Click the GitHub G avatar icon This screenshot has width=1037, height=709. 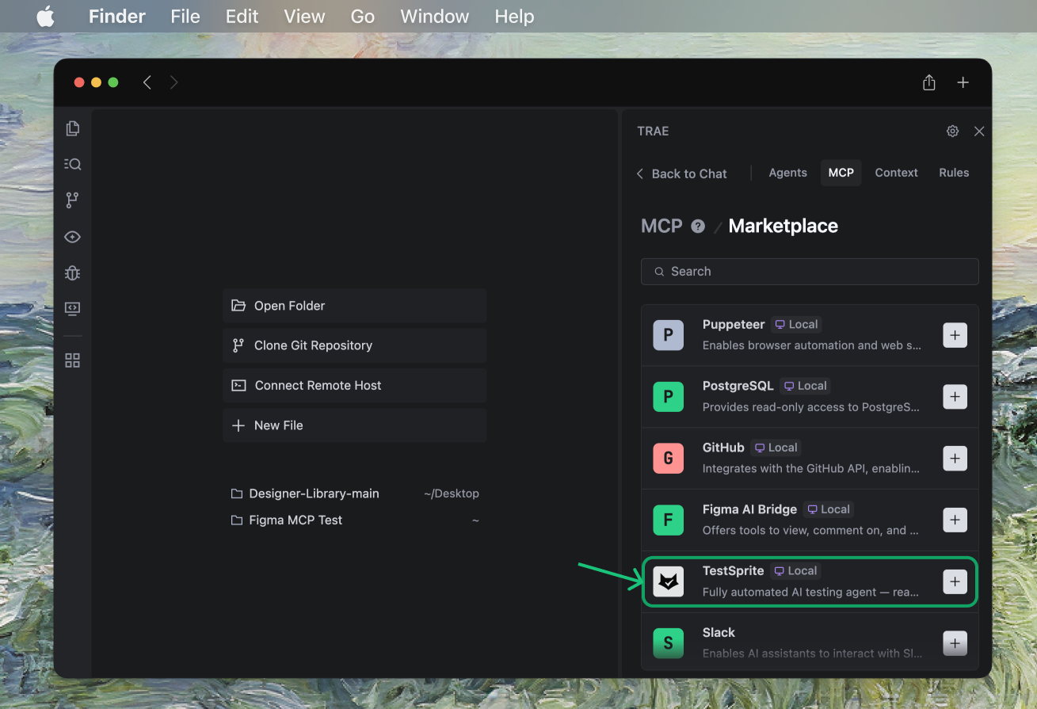[x=669, y=459]
